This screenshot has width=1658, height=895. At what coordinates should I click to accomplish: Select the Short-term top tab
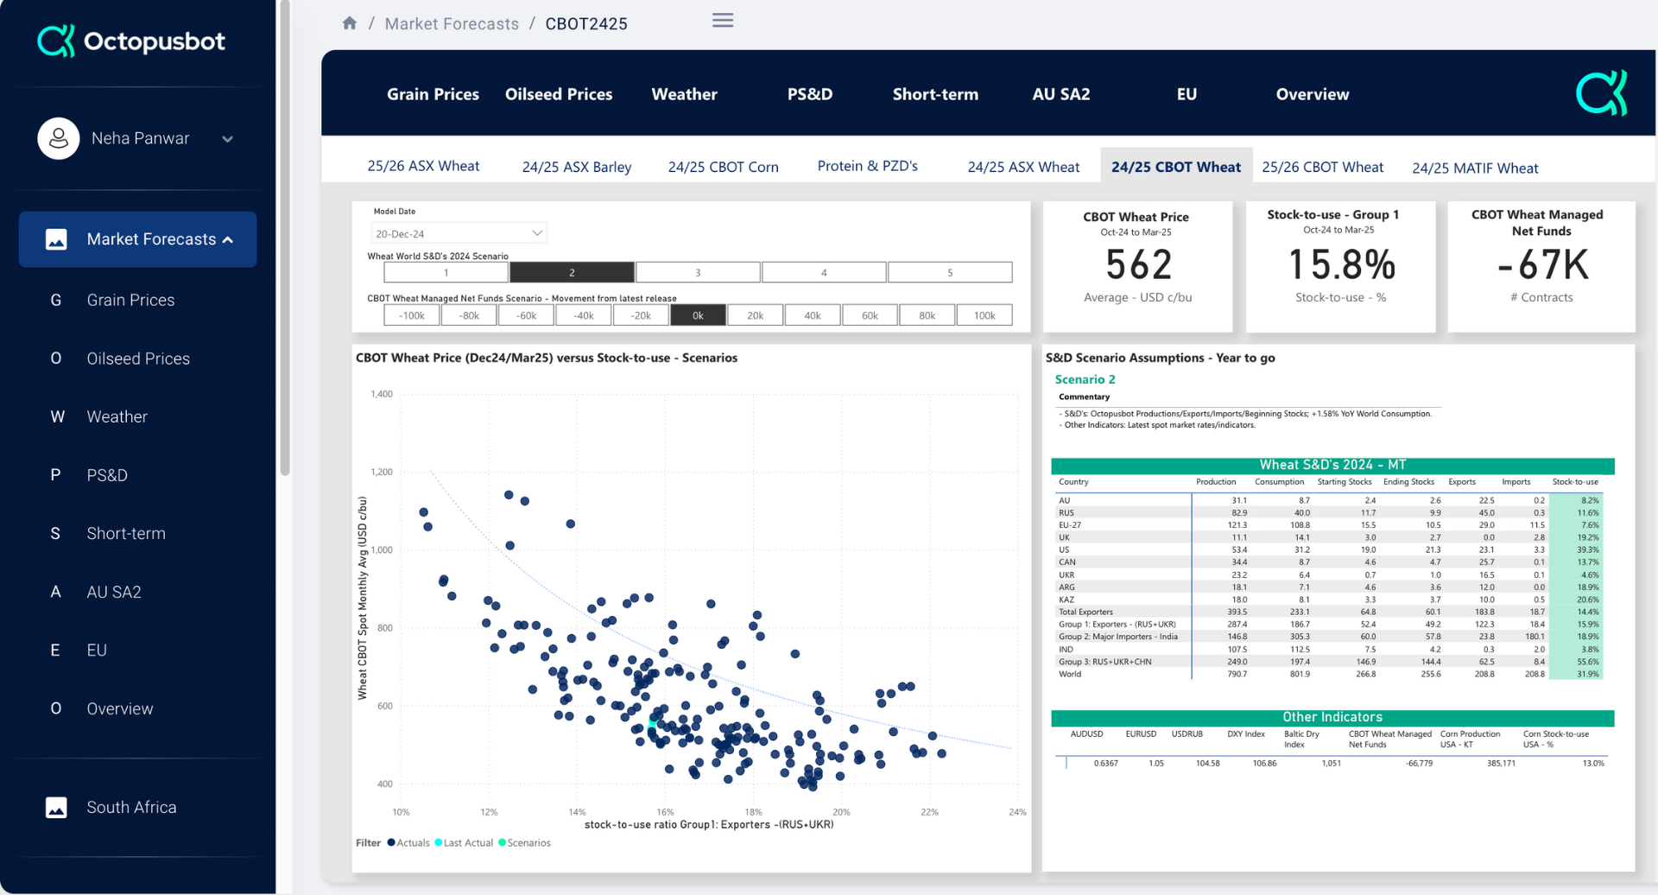click(x=935, y=94)
